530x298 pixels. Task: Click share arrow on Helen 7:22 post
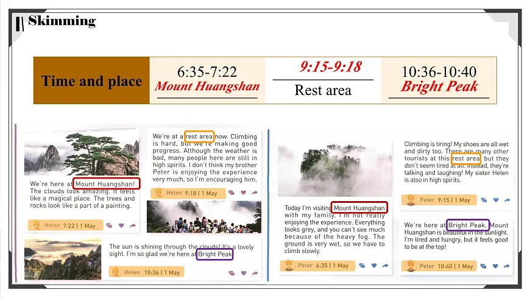(133, 225)
